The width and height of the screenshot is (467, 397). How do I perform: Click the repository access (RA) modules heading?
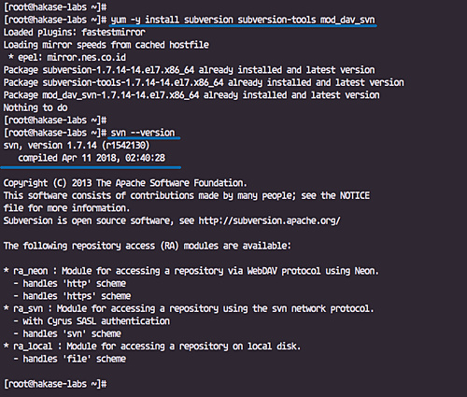pos(148,246)
